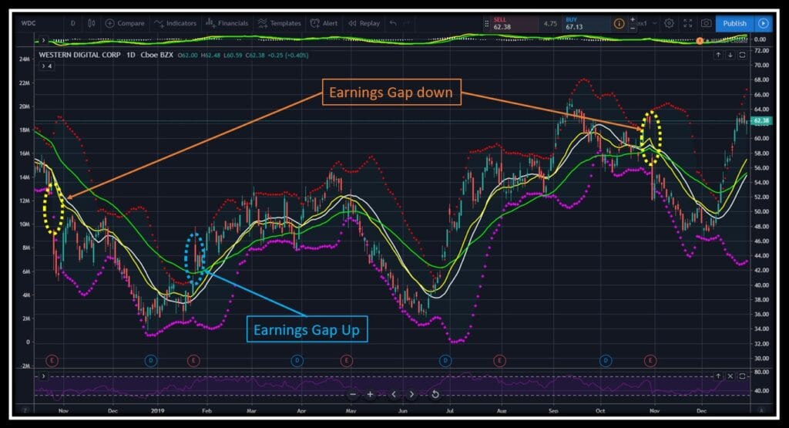This screenshot has height=428, width=789.
Task: Click the earnings marker near February
Action: point(193,360)
